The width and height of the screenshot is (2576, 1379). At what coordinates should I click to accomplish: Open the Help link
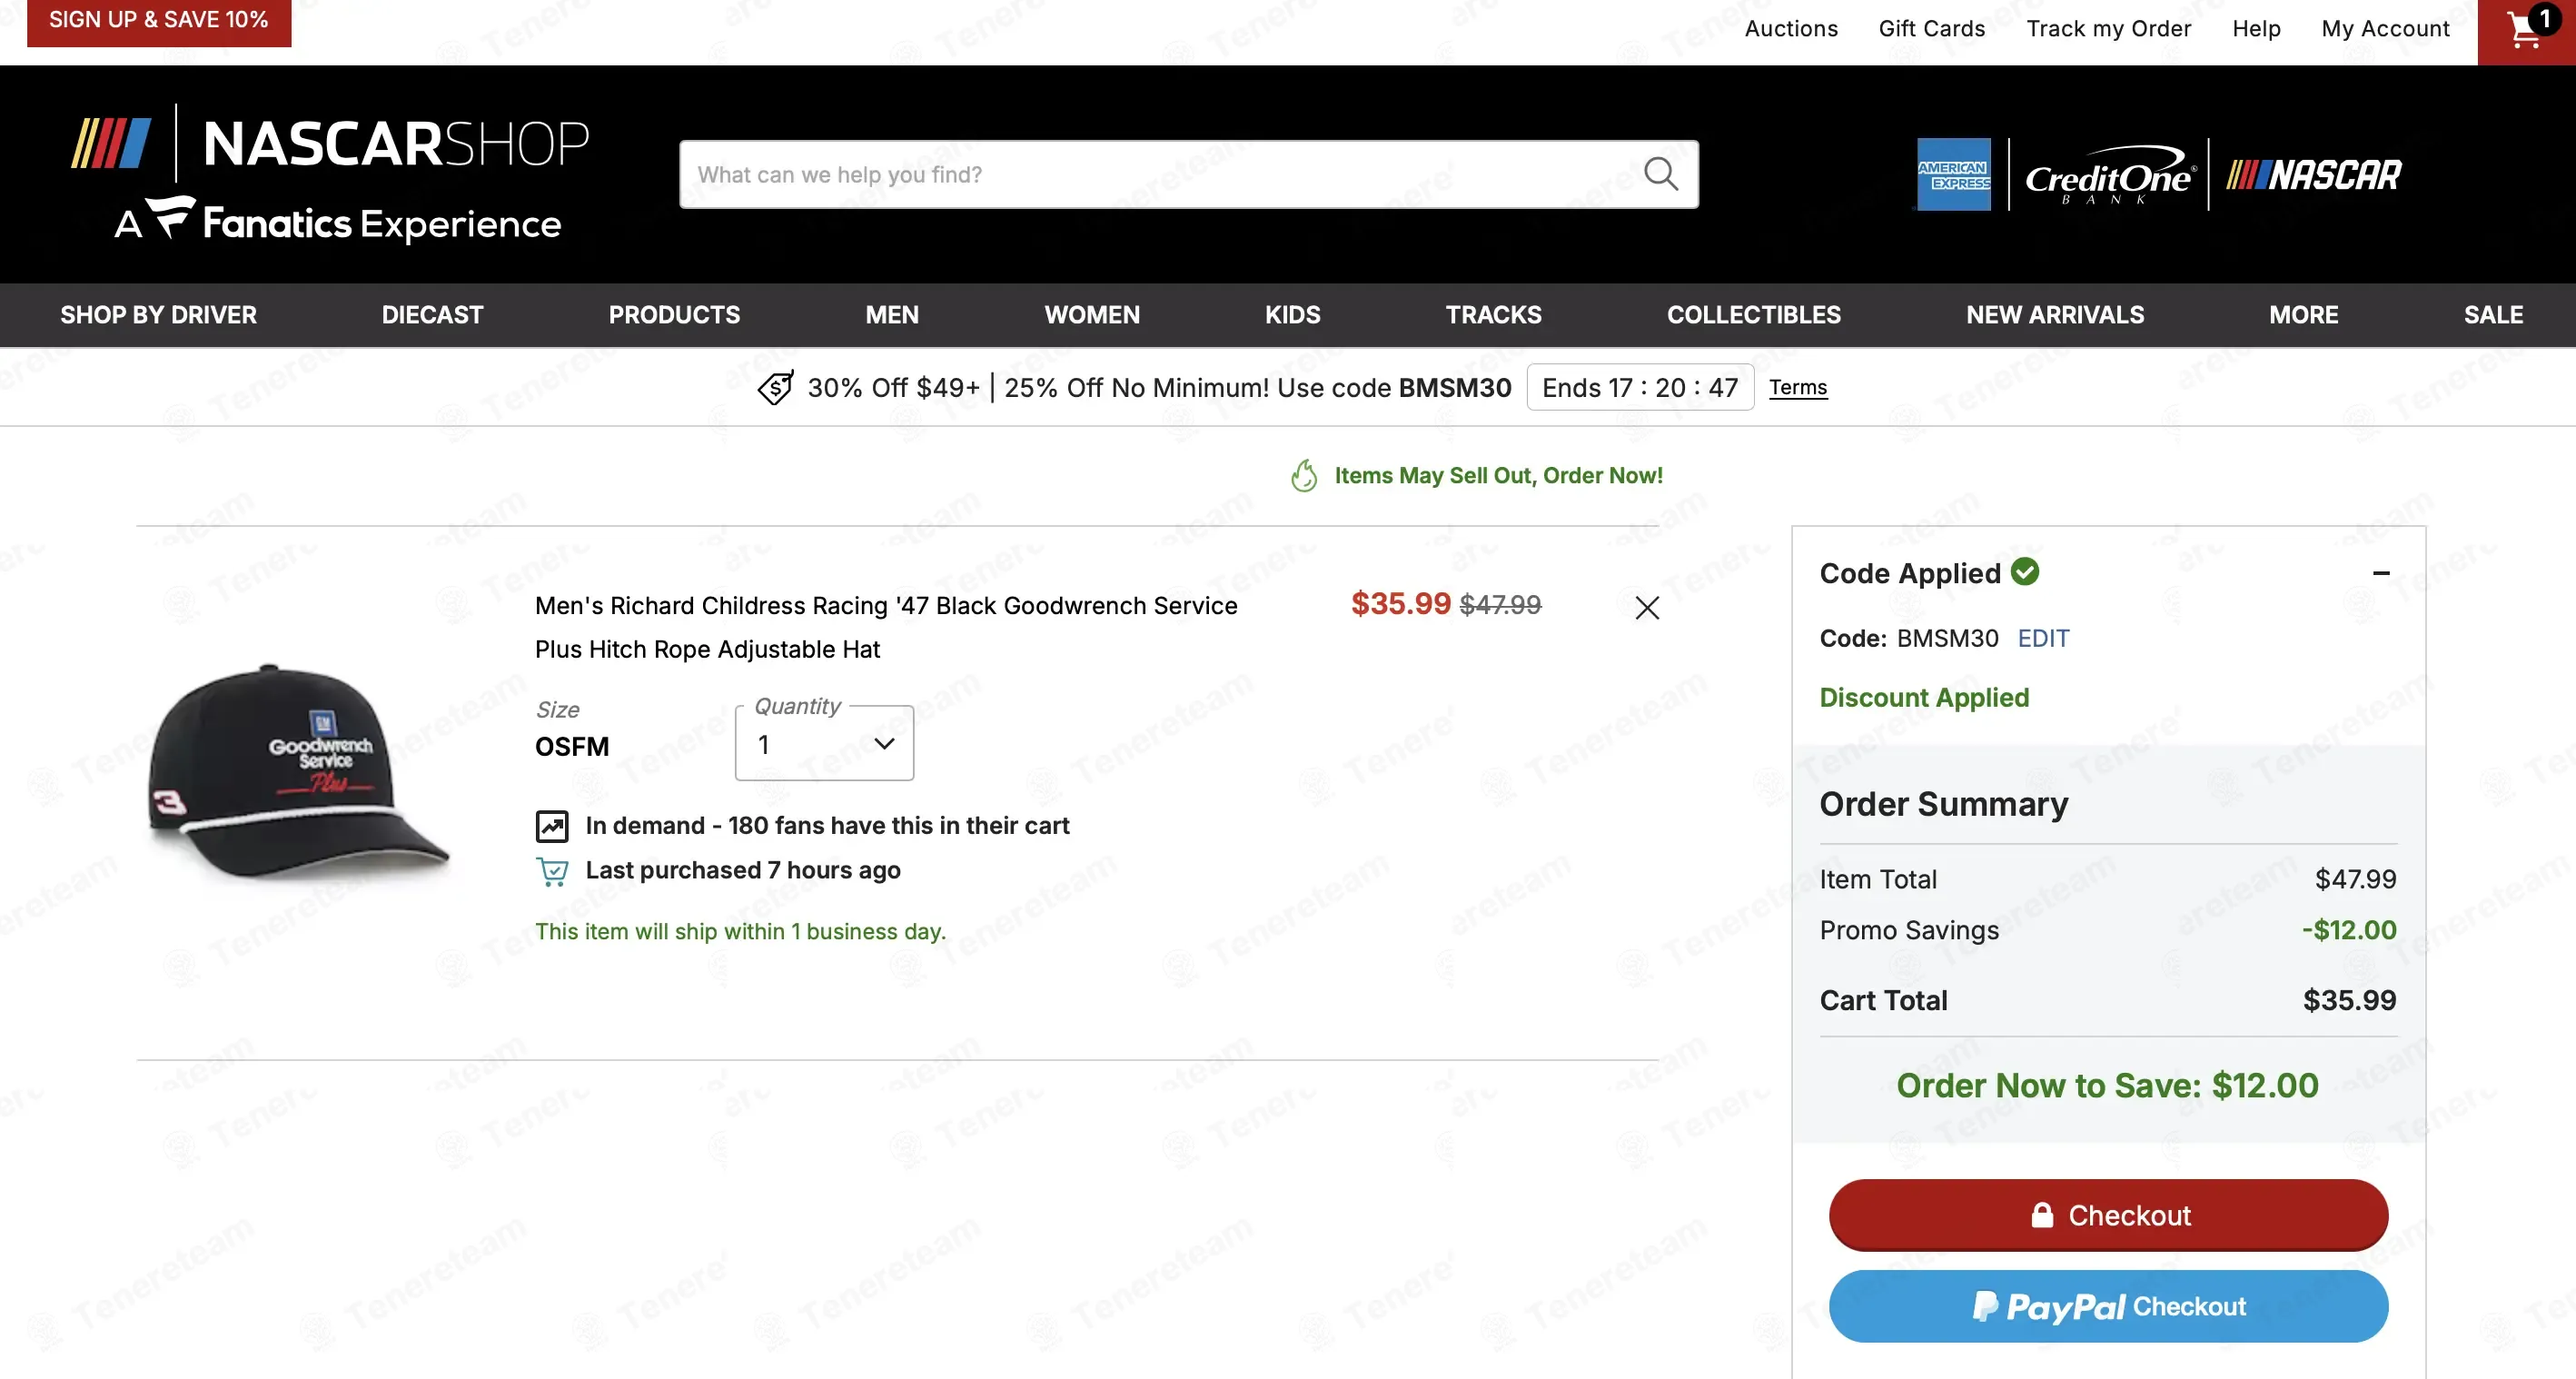pyautogui.click(x=2256, y=29)
